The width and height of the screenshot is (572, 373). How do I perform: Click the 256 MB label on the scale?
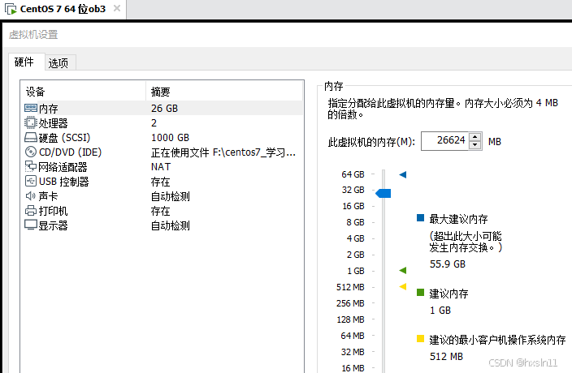pos(350,303)
